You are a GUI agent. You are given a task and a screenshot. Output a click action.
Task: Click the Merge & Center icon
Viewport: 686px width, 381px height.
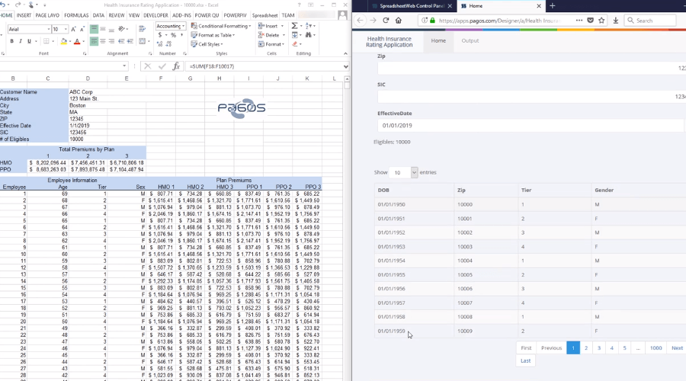pyautogui.click(x=142, y=41)
